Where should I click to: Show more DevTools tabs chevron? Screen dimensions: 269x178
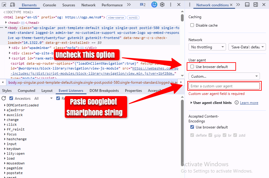[x=129, y=5]
